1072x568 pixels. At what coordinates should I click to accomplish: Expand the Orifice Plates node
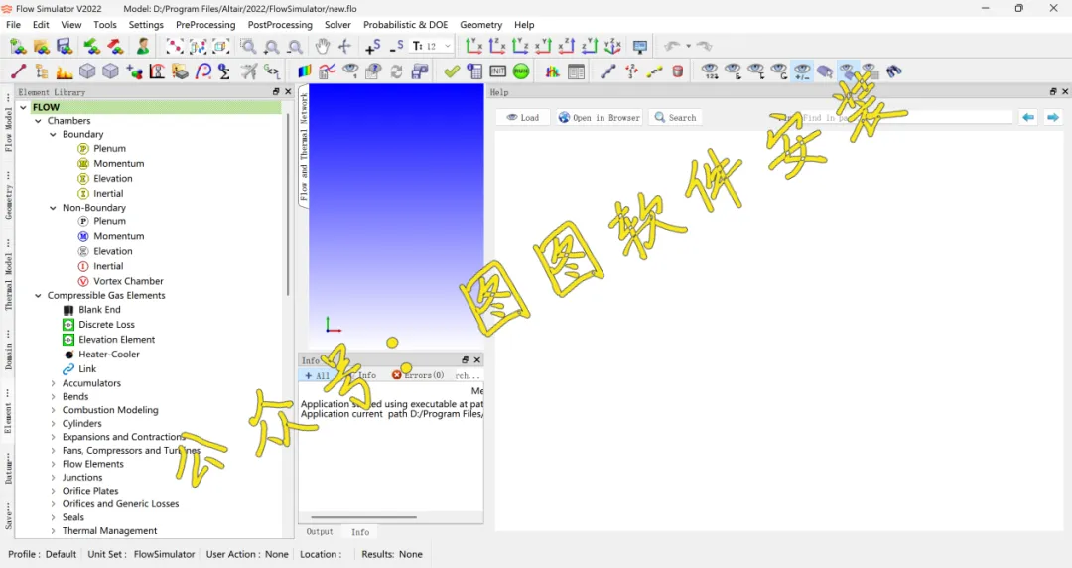[x=53, y=491]
